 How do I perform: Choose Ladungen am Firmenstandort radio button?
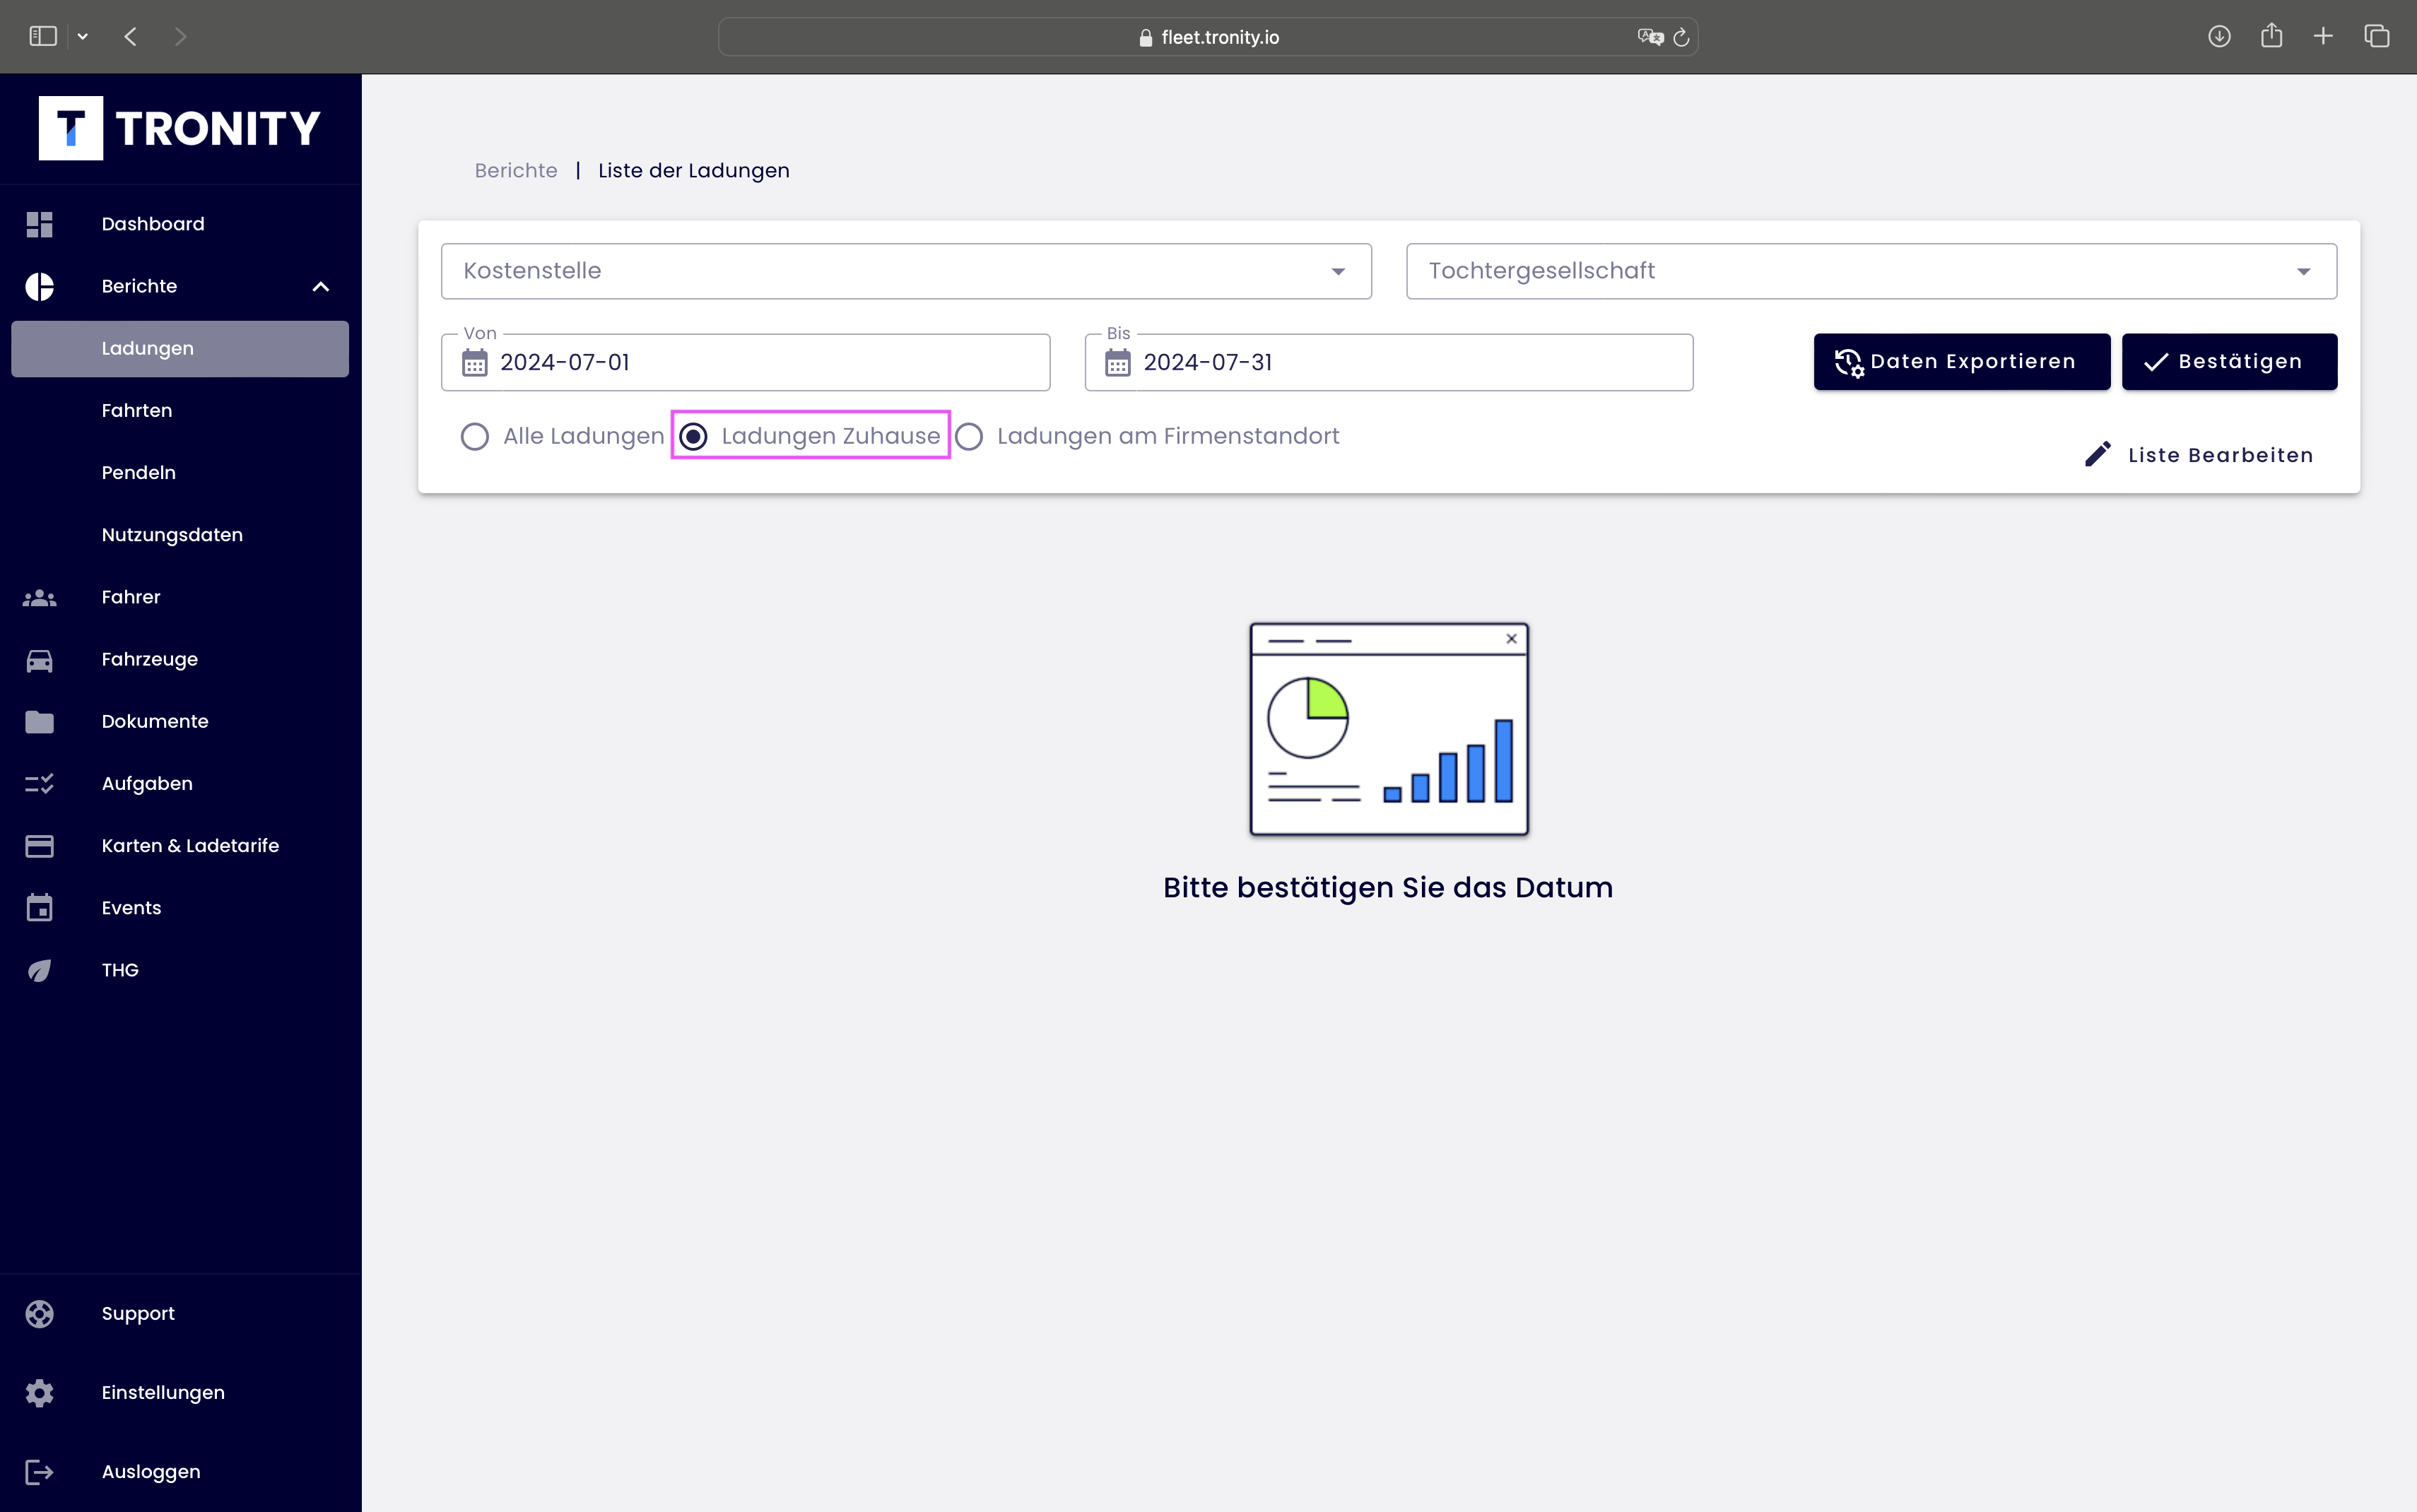click(969, 436)
